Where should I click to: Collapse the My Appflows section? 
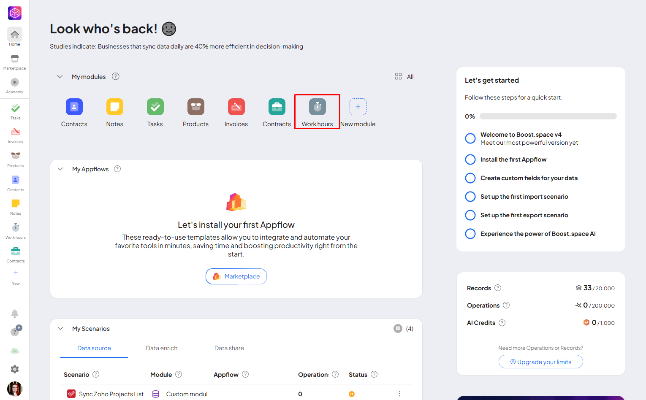pyautogui.click(x=60, y=169)
